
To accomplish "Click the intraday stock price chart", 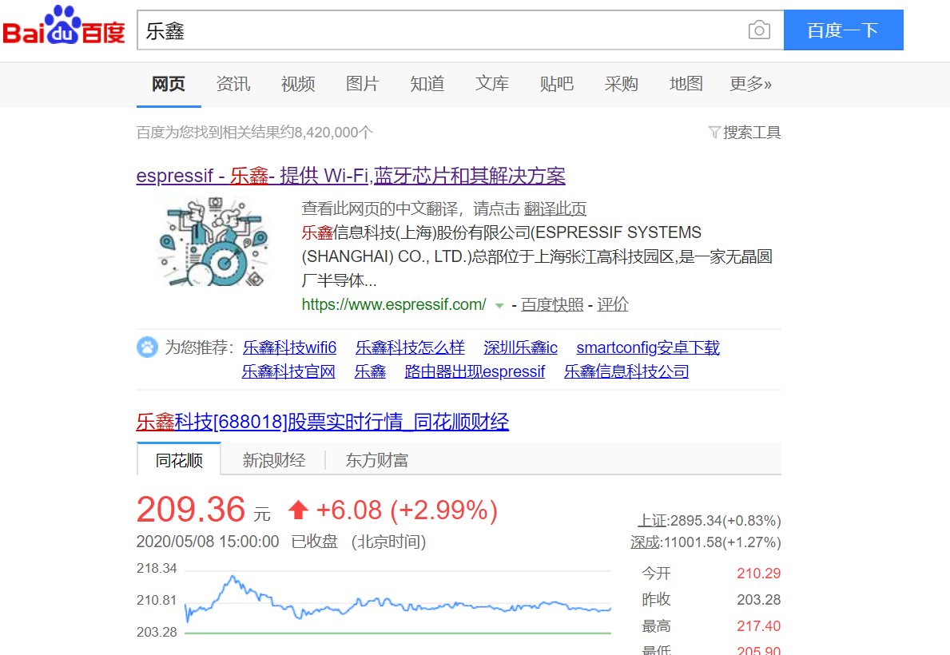I will (397, 601).
